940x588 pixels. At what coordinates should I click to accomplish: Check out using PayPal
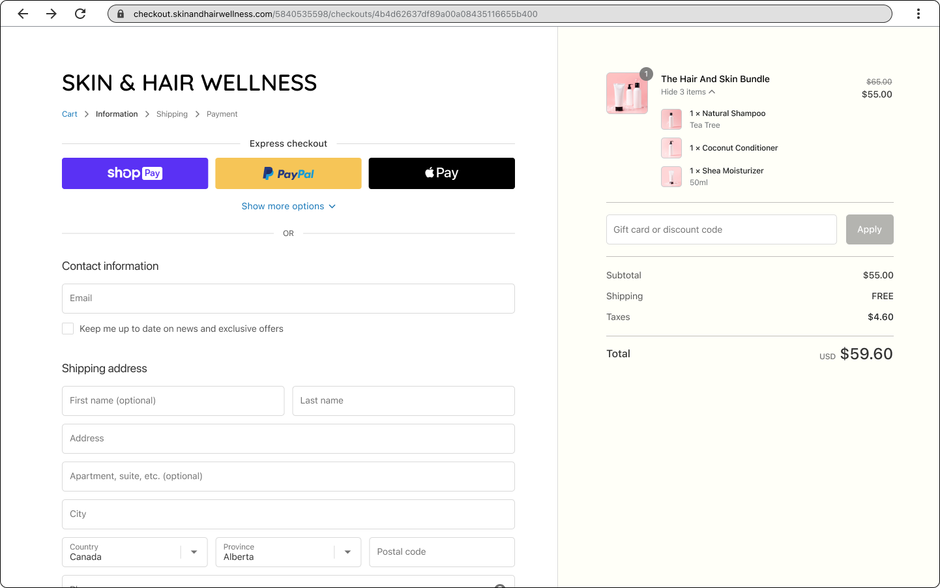click(x=288, y=173)
